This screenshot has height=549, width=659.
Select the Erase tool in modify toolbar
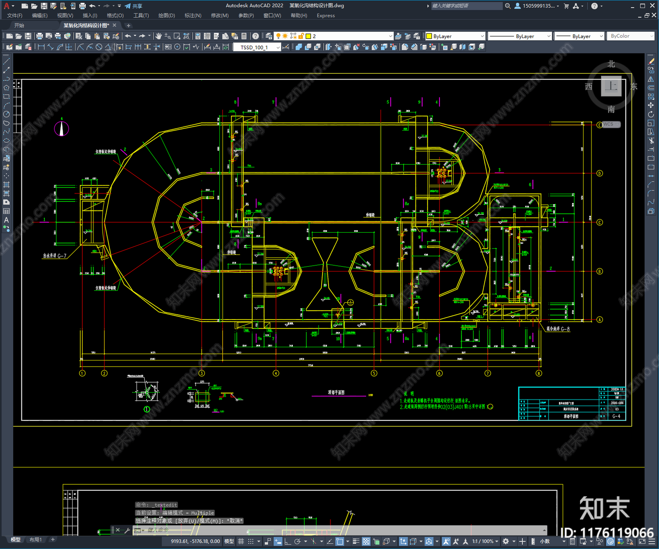(x=651, y=61)
